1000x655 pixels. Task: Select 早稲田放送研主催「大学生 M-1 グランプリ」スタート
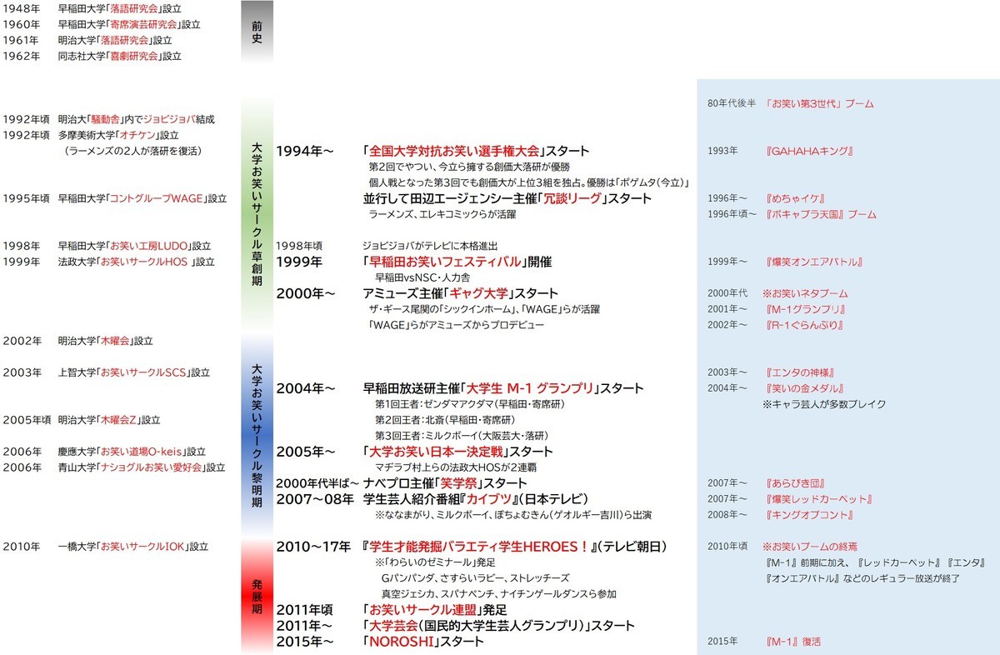pyautogui.click(x=503, y=388)
